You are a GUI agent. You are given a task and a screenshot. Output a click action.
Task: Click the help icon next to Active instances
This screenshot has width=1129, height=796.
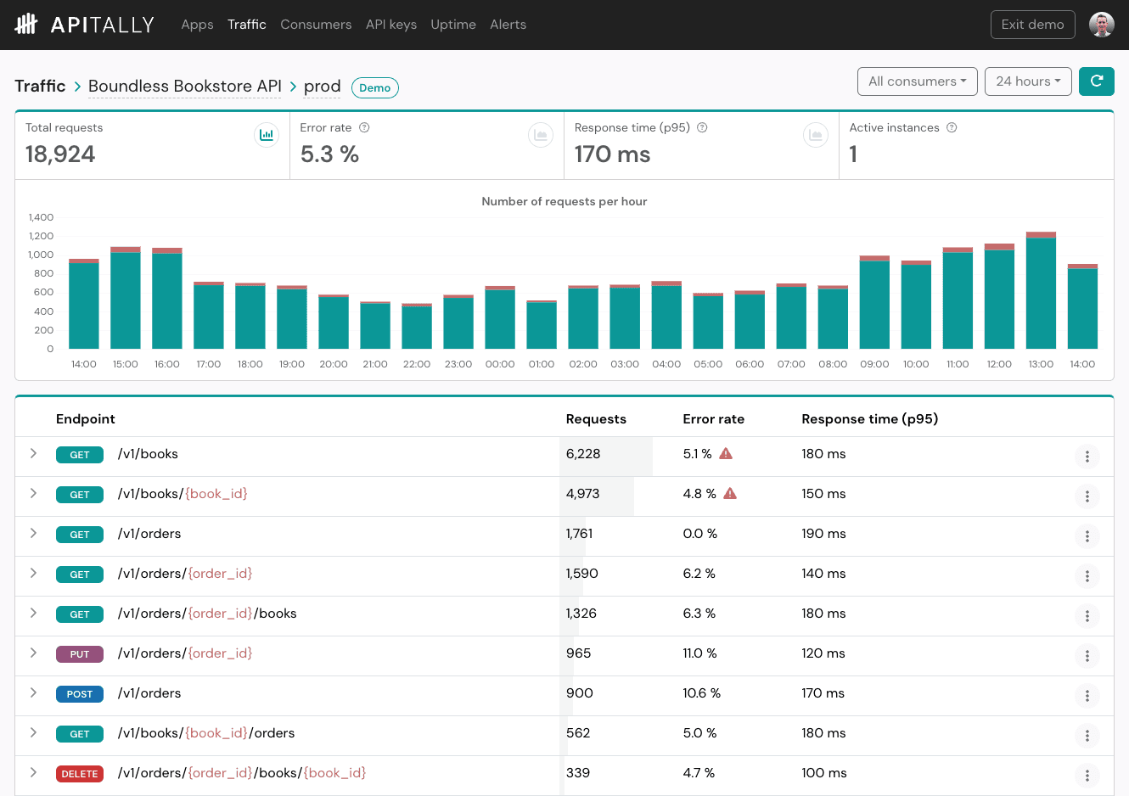[x=951, y=127]
